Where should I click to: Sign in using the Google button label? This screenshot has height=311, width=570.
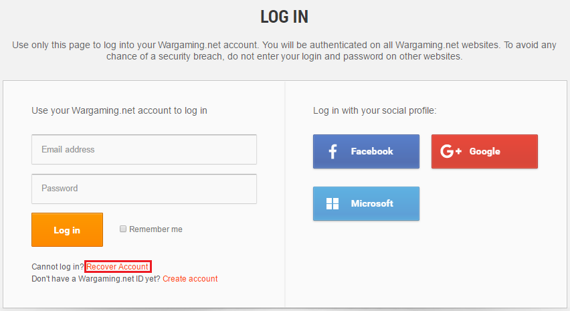(484, 152)
